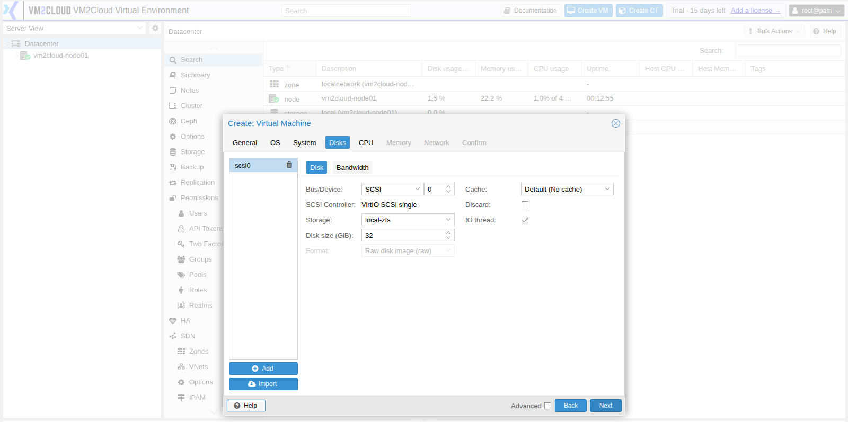Click the vm2cloud-node01 node icon in tree
Screen dimensions: 848x422
(x=25, y=56)
